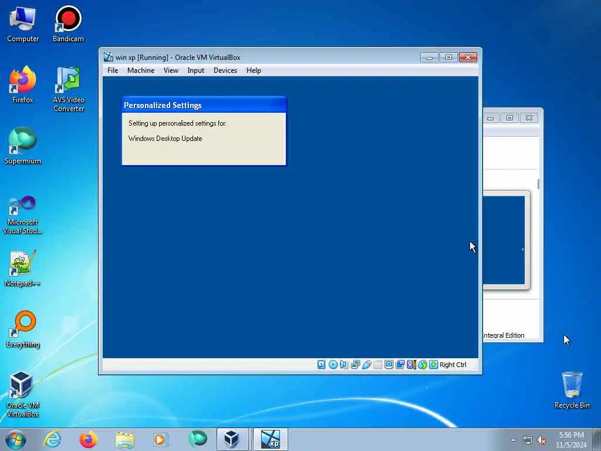The width and height of the screenshot is (601, 451).
Task: Click the network adapters status icon
Action: point(355,364)
